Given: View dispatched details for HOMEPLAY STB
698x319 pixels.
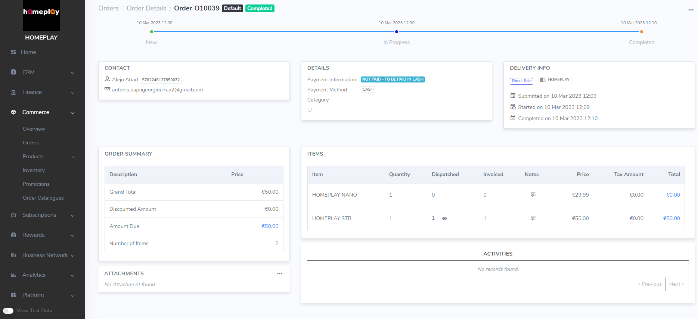Looking at the screenshot, I should click(x=444, y=219).
